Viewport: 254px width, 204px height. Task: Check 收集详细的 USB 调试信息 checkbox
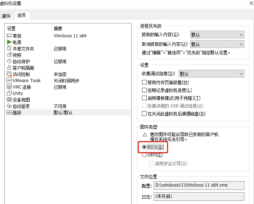click(x=144, y=106)
